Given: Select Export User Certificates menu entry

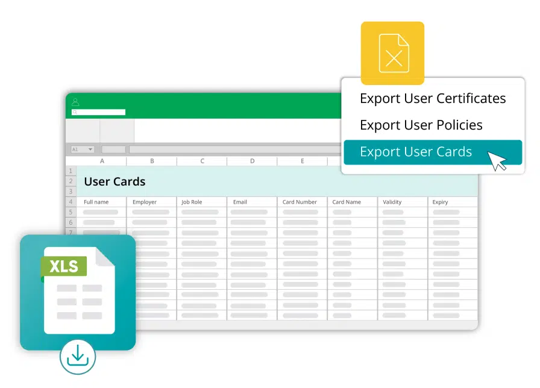Looking at the screenshot, I should (433, 98).
